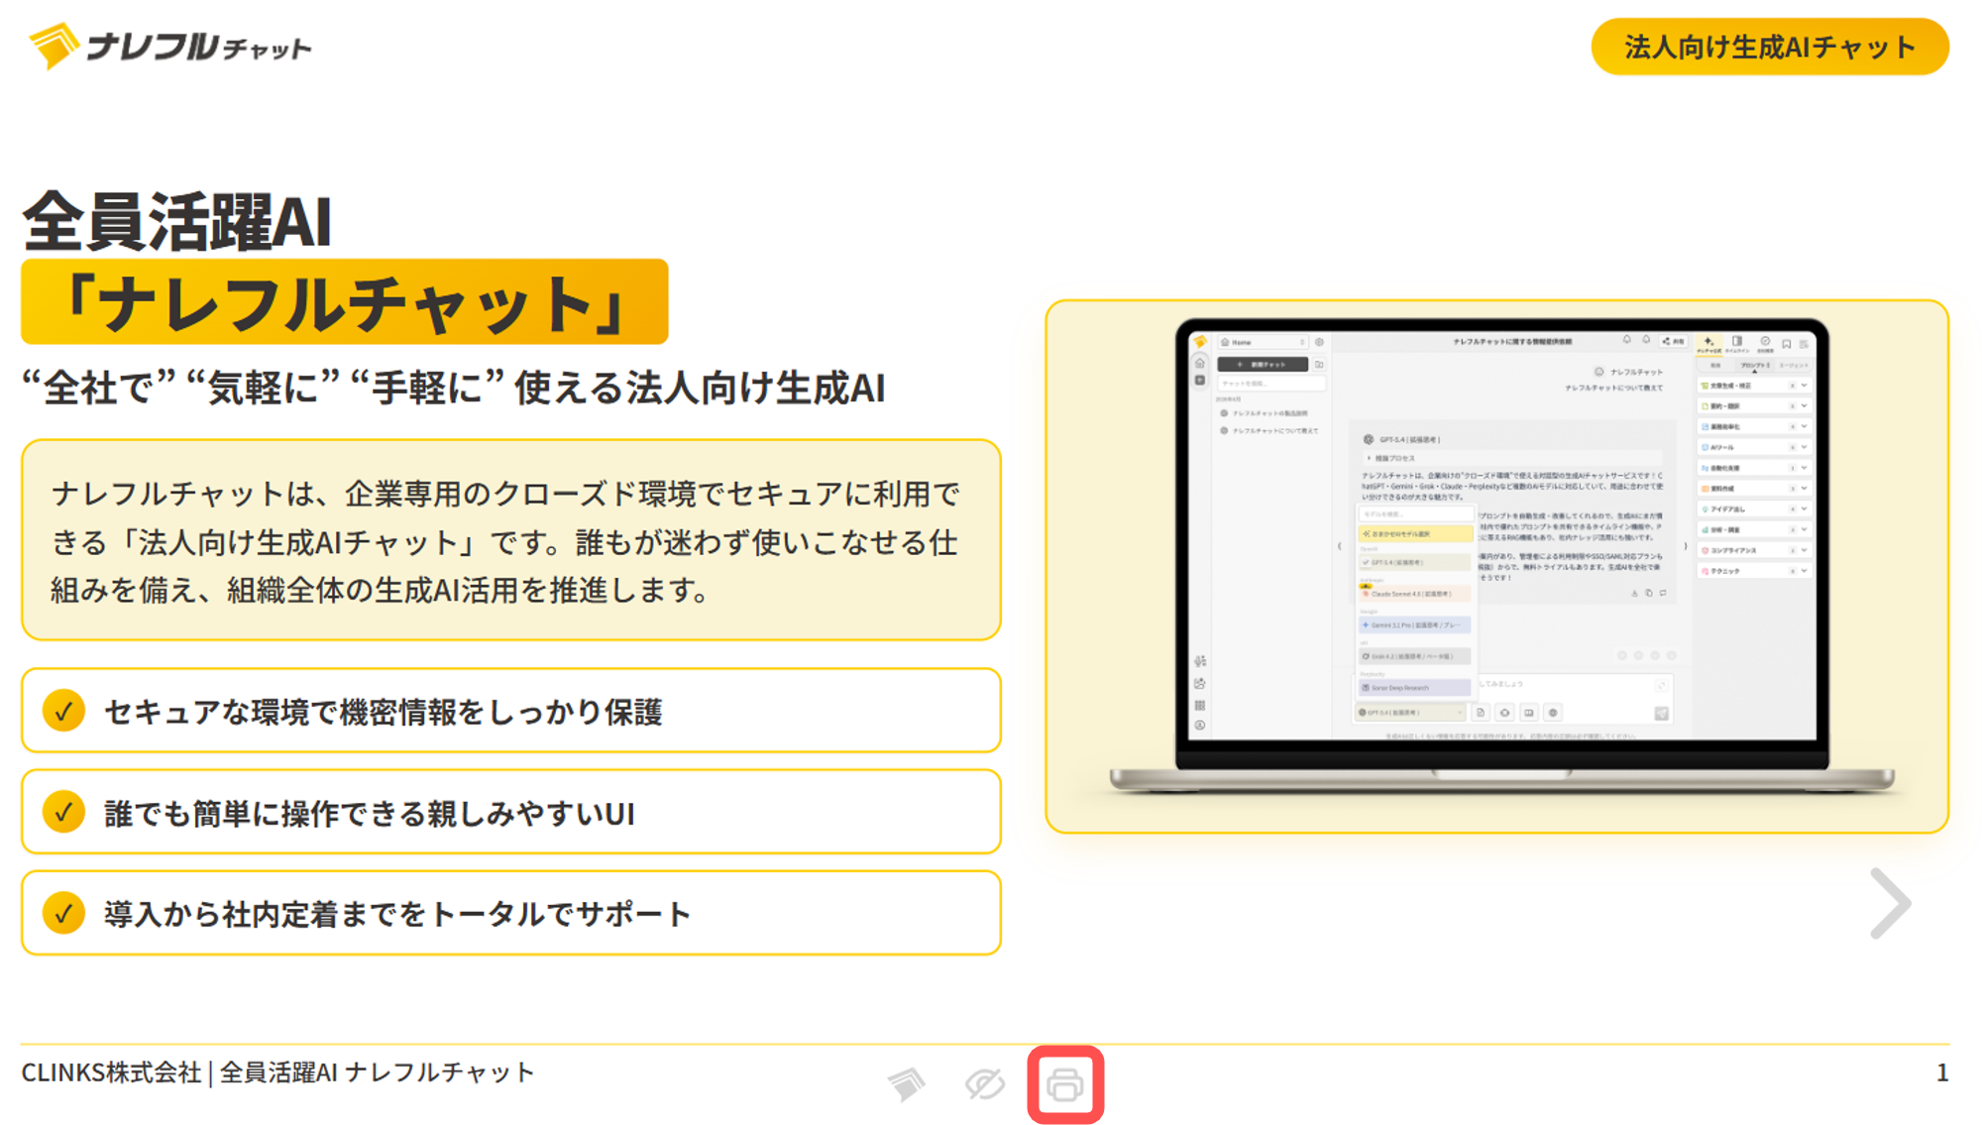
Task: Click the subtitle 使える法人向け生成AI
Action: [x=700, y=388]
